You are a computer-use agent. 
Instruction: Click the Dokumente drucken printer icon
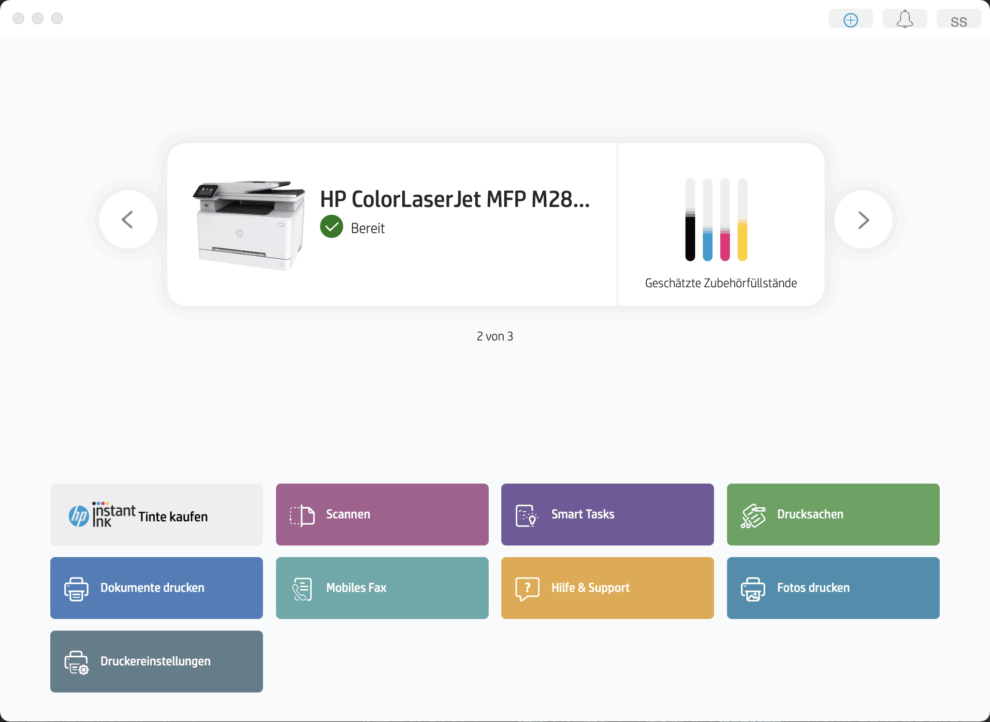(x=76, y=589)
